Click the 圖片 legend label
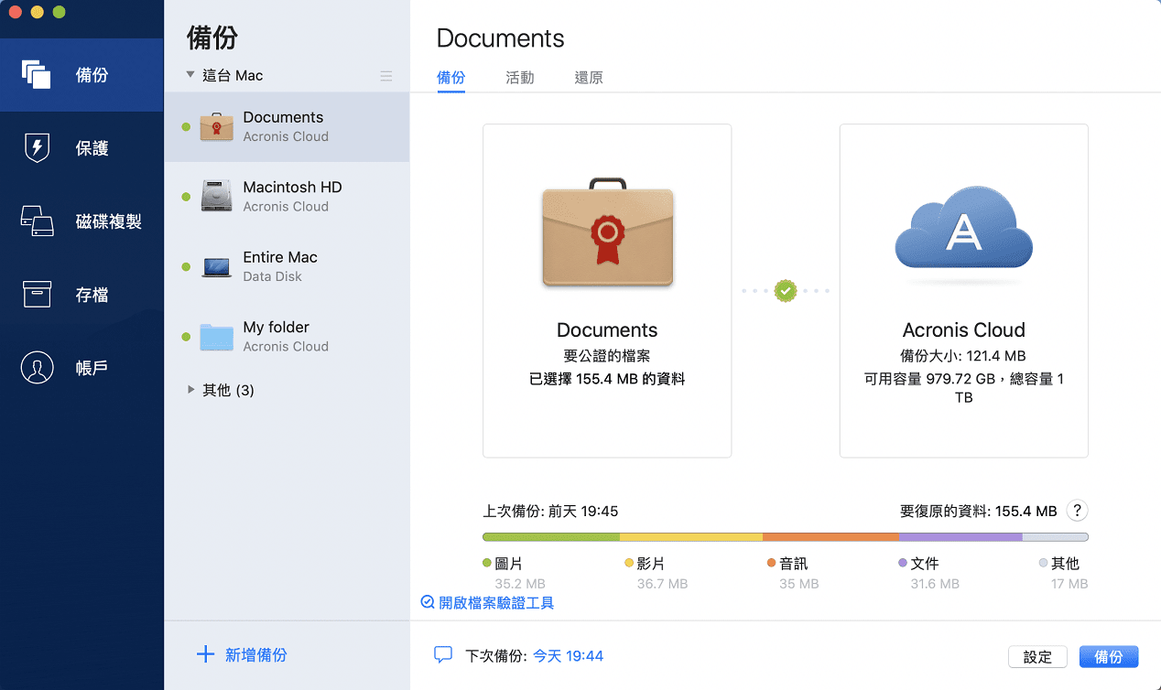1161x690 pixels. 509,564
